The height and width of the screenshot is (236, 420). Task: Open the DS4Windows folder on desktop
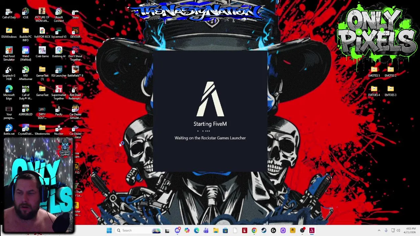click(x=9, y=33)
